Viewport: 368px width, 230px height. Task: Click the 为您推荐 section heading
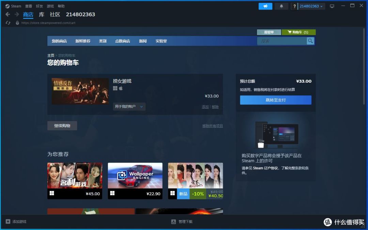58,154
